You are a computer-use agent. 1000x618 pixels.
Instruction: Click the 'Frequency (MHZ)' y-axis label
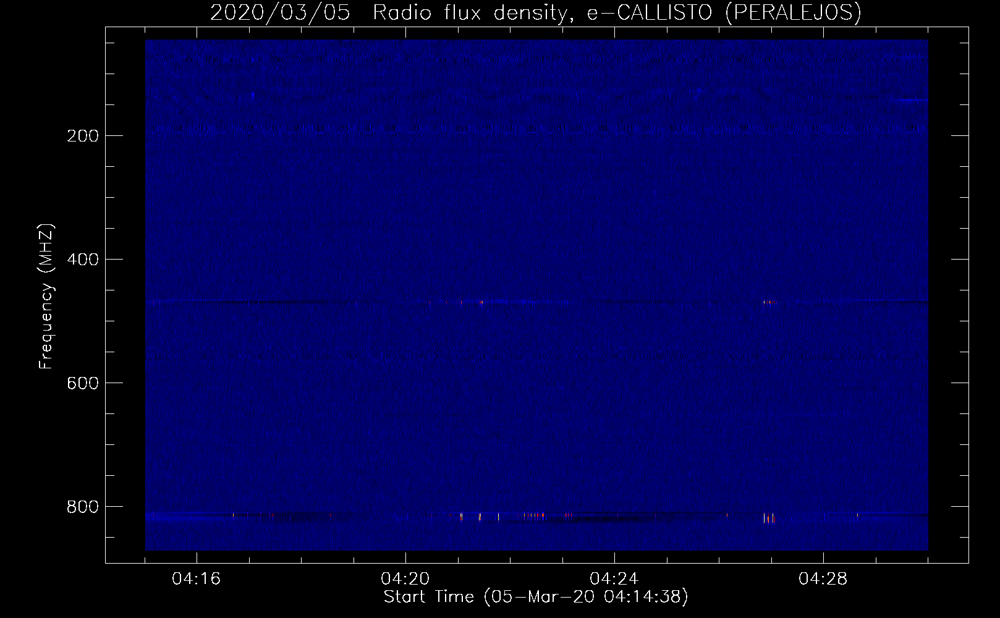coord(47,296)
